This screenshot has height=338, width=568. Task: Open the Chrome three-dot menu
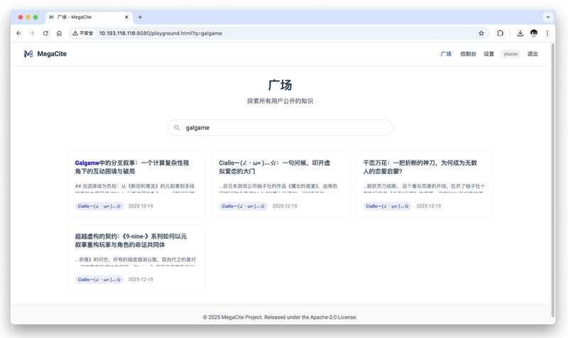pyautogui.click(x=547, y=33)
